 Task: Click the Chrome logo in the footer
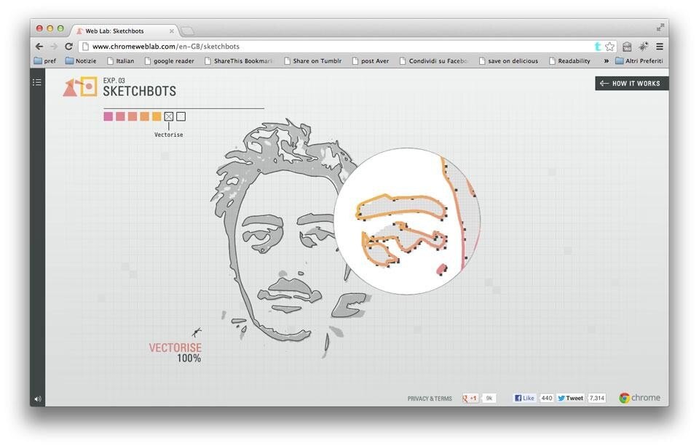[639, 398]
